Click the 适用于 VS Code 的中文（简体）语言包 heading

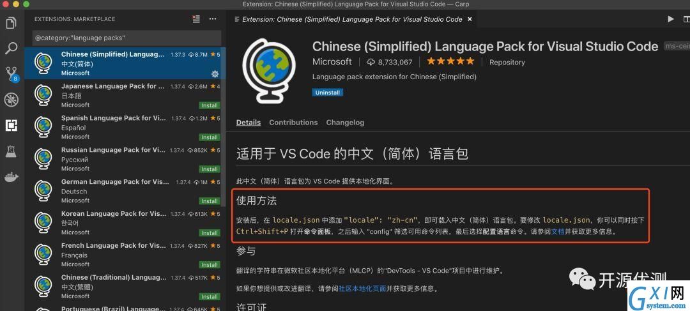pyautogui.click(x=353, y=154)
